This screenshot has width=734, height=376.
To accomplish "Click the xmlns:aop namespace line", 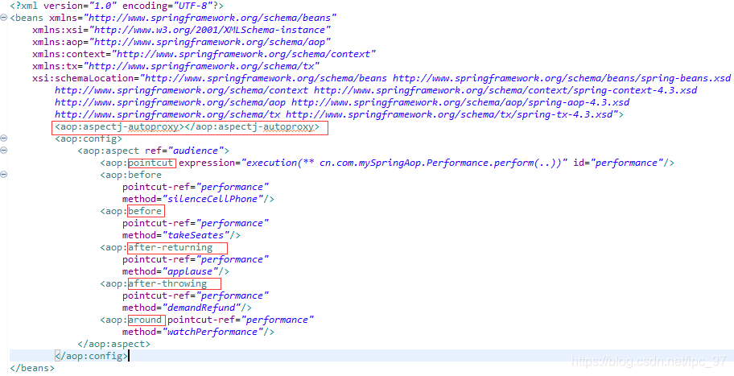I will 182,42.
